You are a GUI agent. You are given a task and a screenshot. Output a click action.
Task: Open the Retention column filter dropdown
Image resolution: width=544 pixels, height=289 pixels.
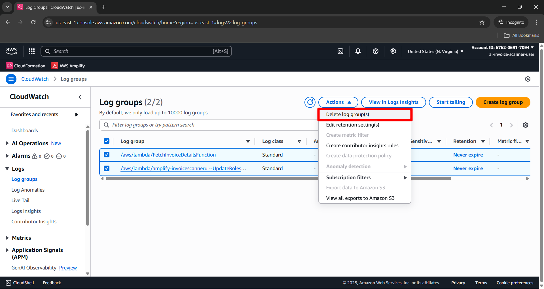(484, 141)
